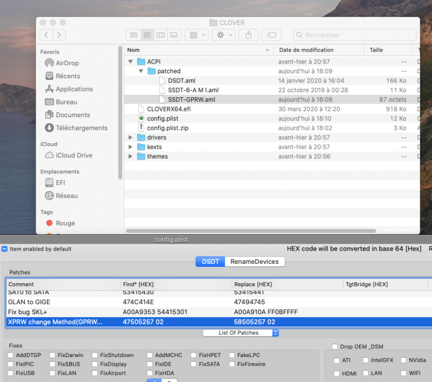Go back in Finder history

(x=46, y=35)
